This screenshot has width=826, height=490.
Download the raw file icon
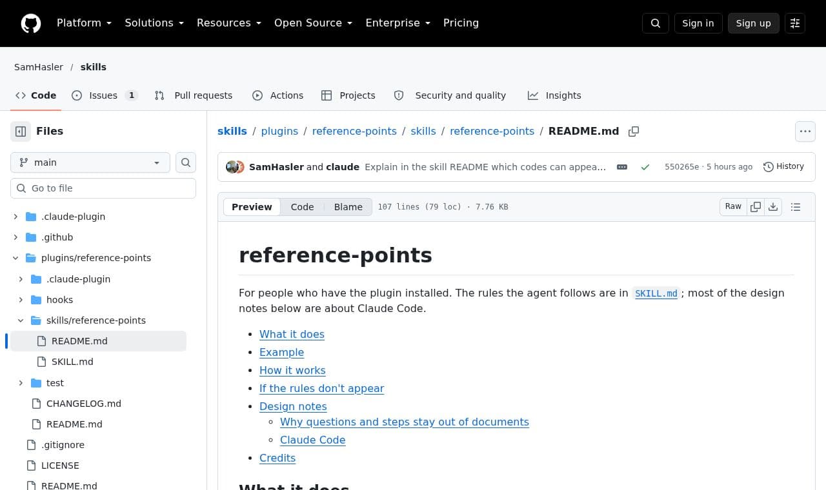[x=773, y=207]
